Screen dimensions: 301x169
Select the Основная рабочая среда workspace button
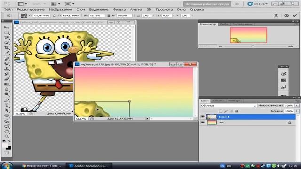207,4
